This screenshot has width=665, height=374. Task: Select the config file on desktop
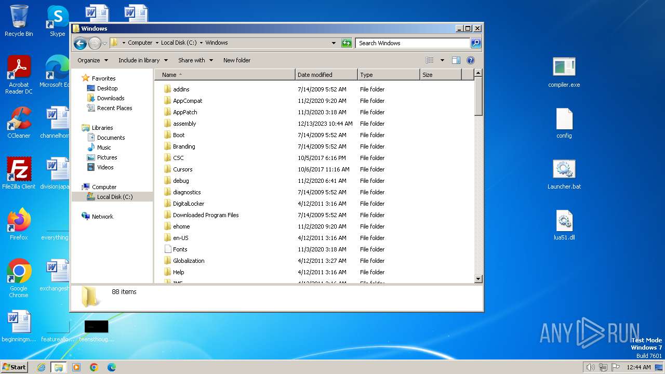coord(564,123)
